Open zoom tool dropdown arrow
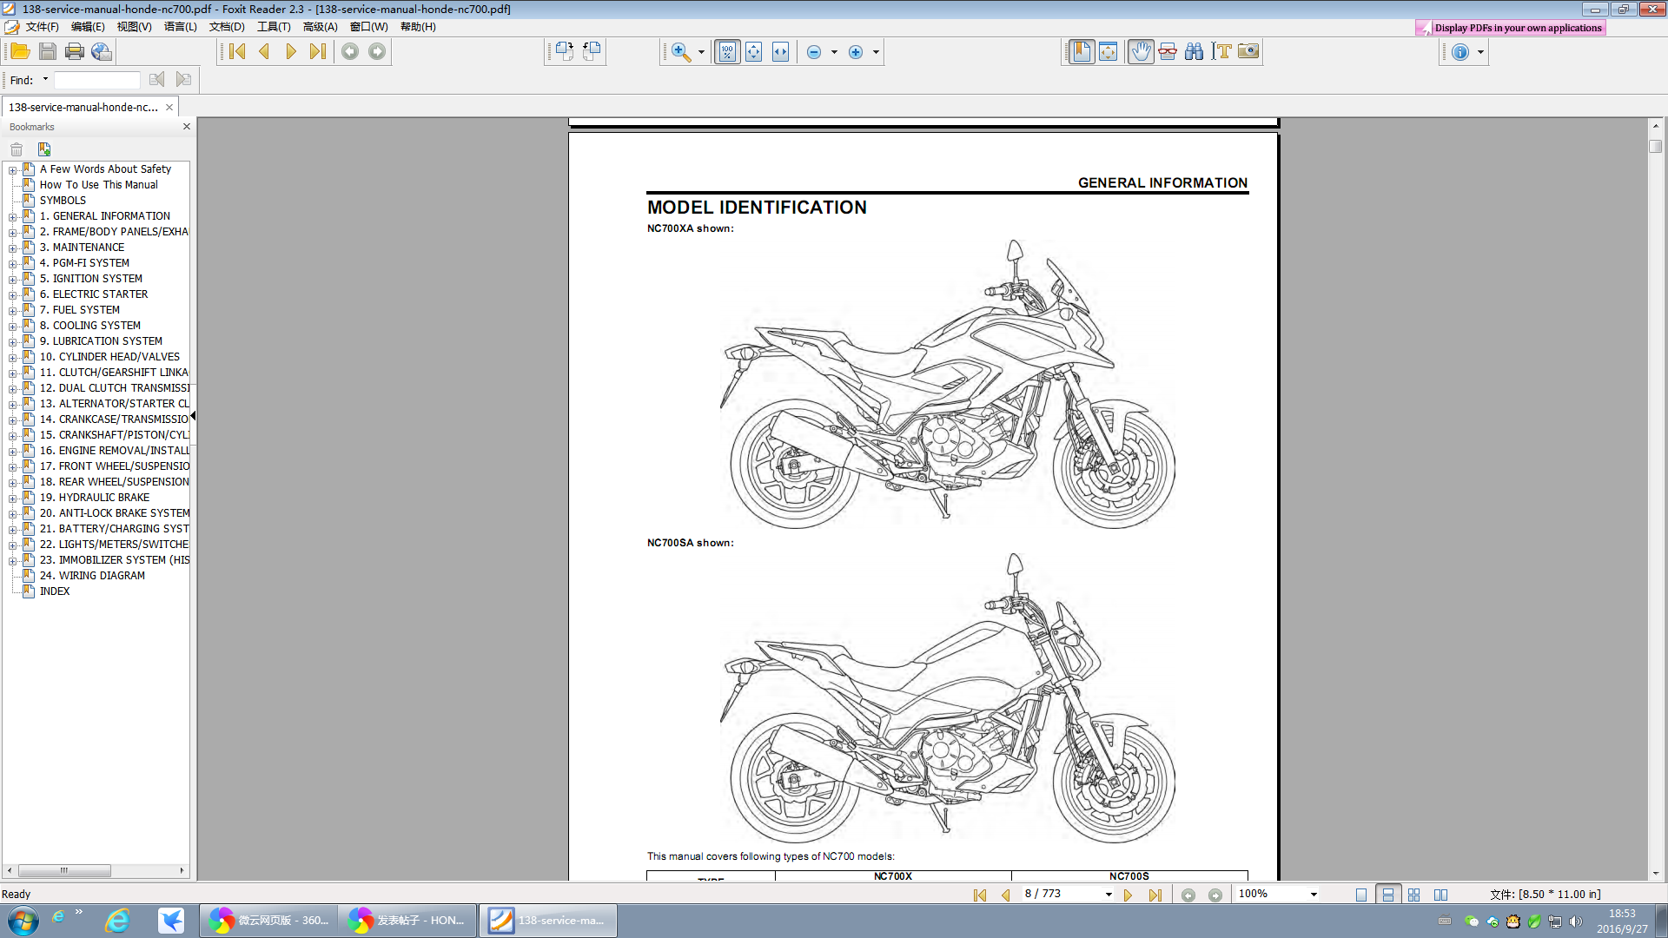 tap(701, 52)
